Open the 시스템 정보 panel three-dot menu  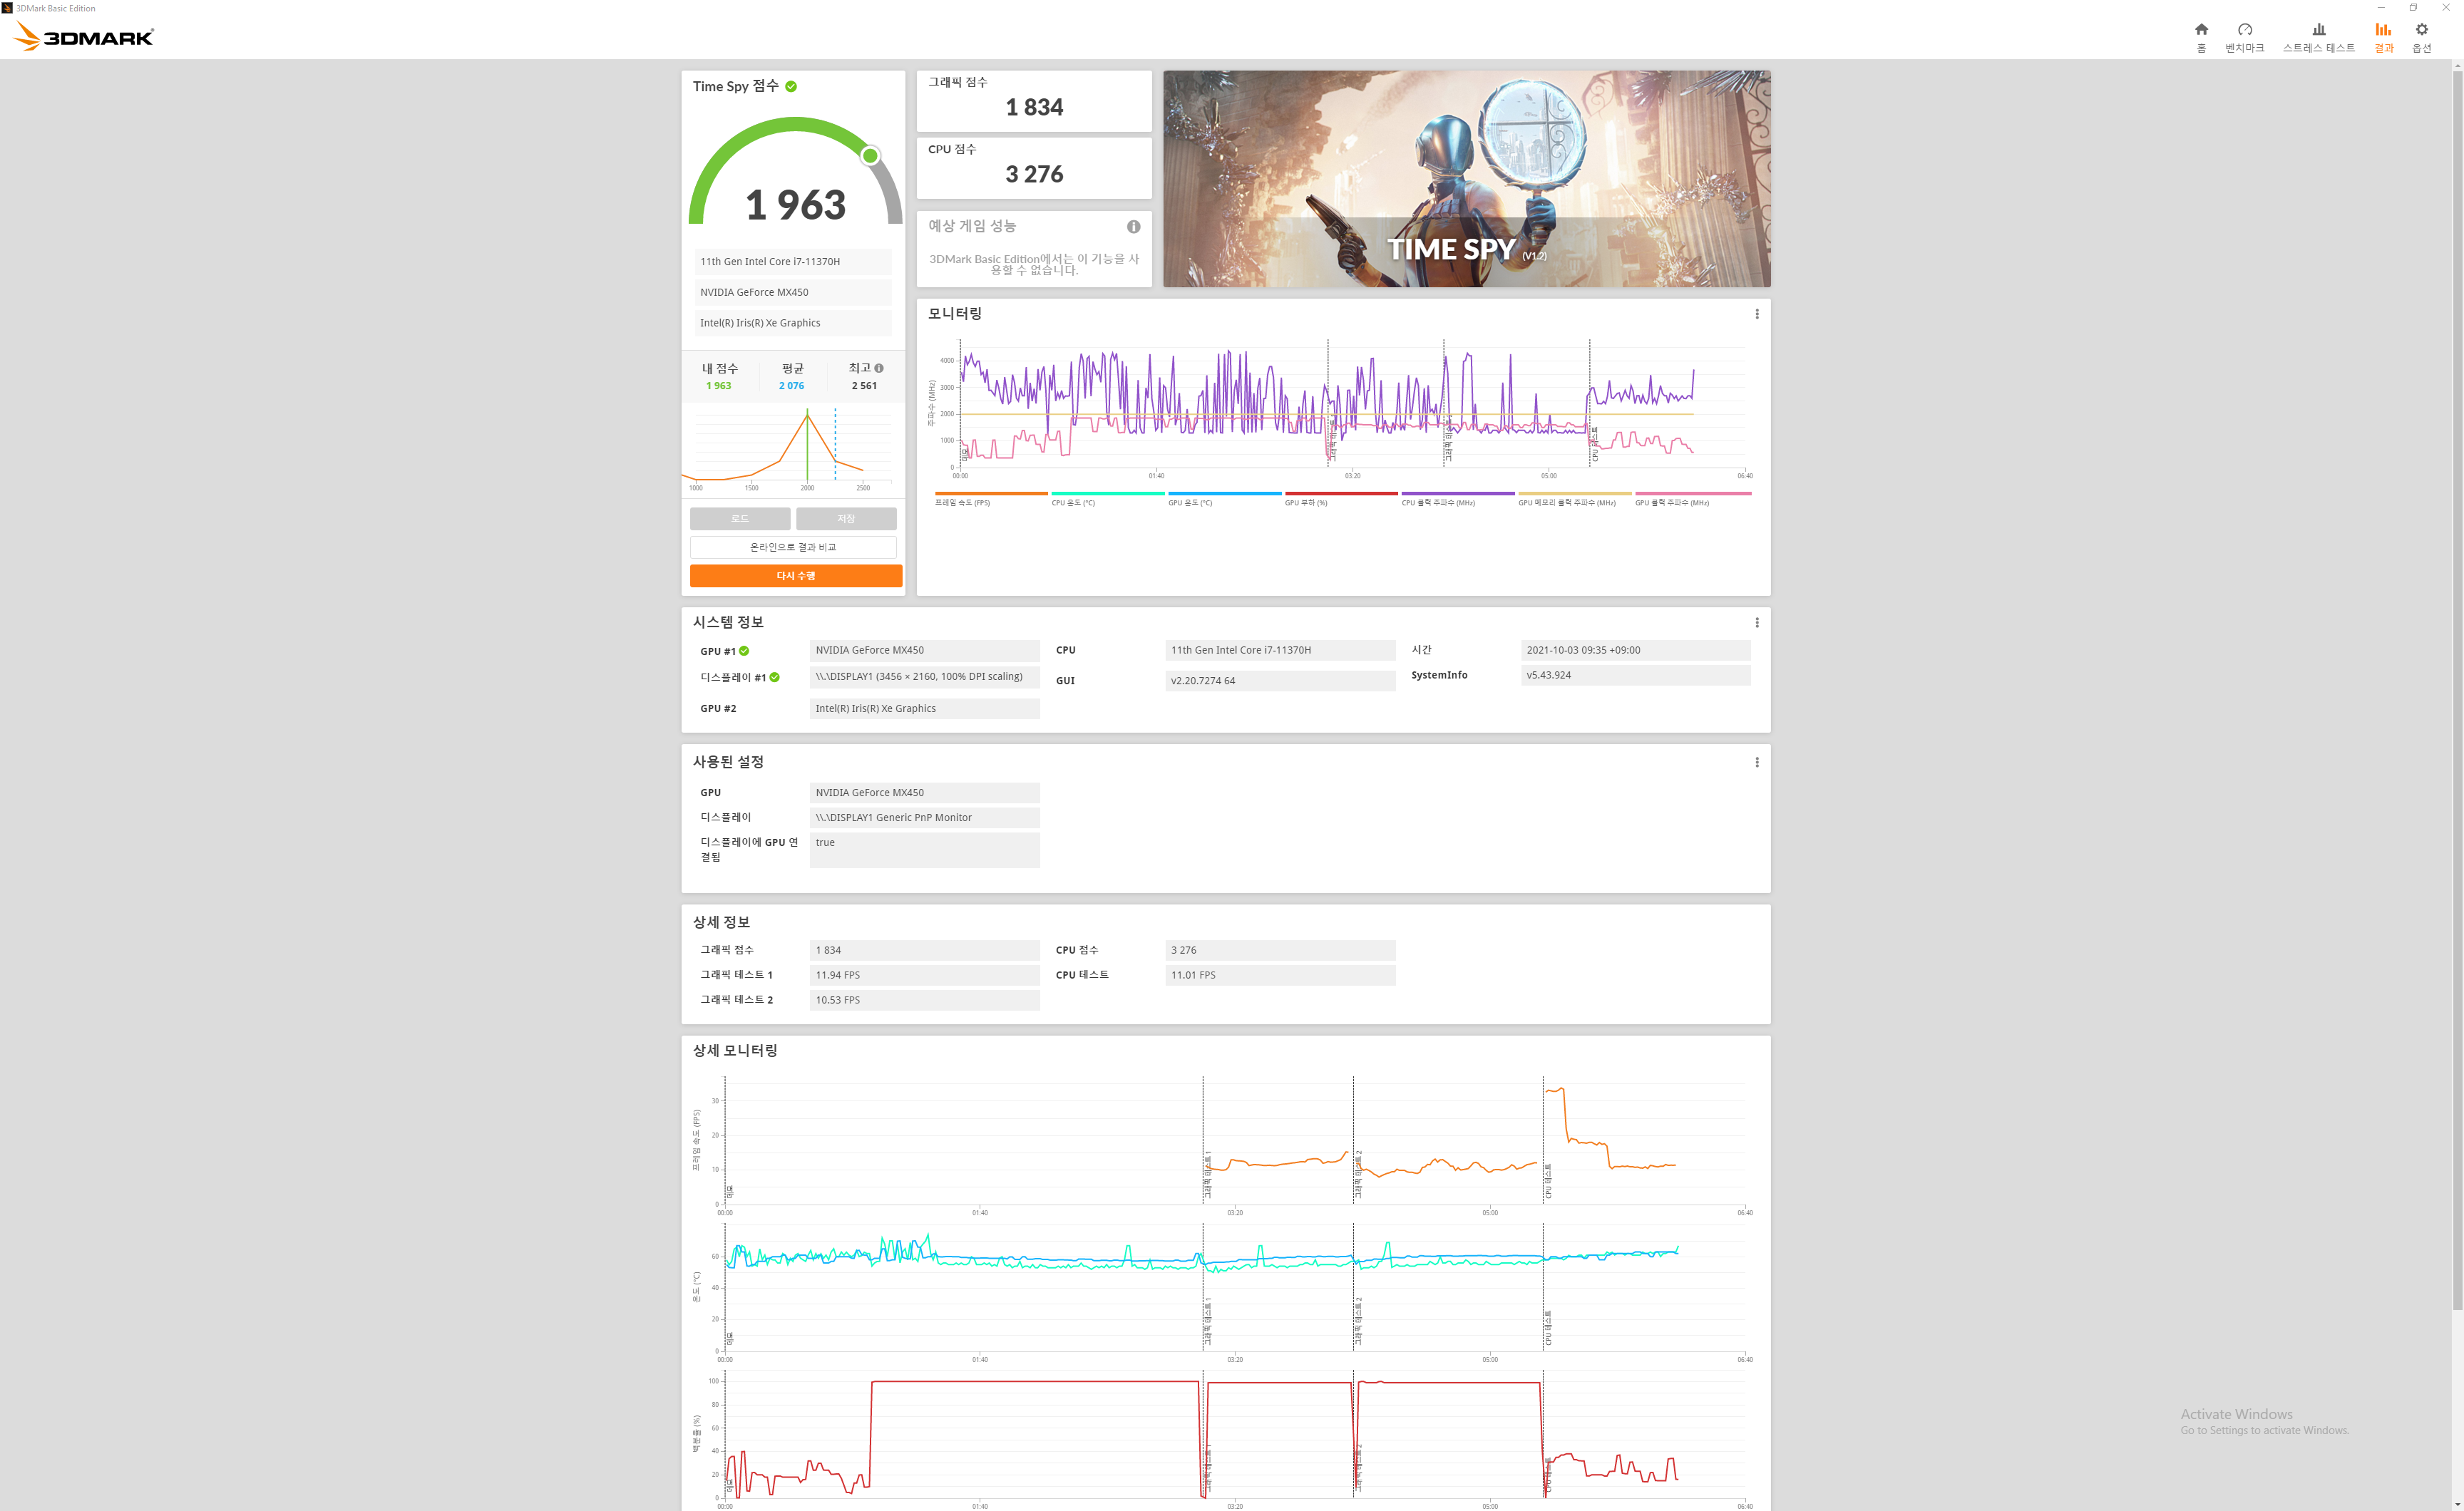point(1756,623)
